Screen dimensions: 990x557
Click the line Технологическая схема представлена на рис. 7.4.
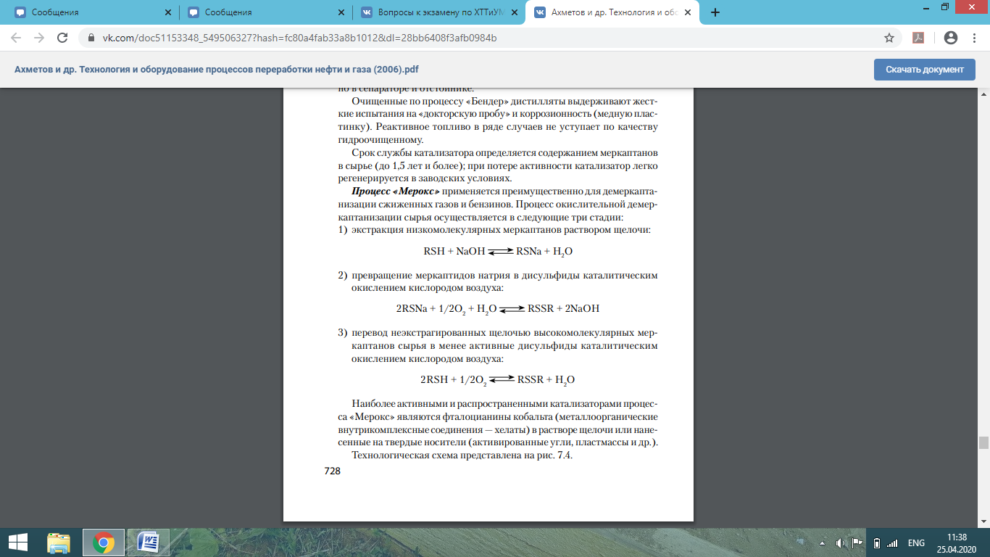point(462,455)
